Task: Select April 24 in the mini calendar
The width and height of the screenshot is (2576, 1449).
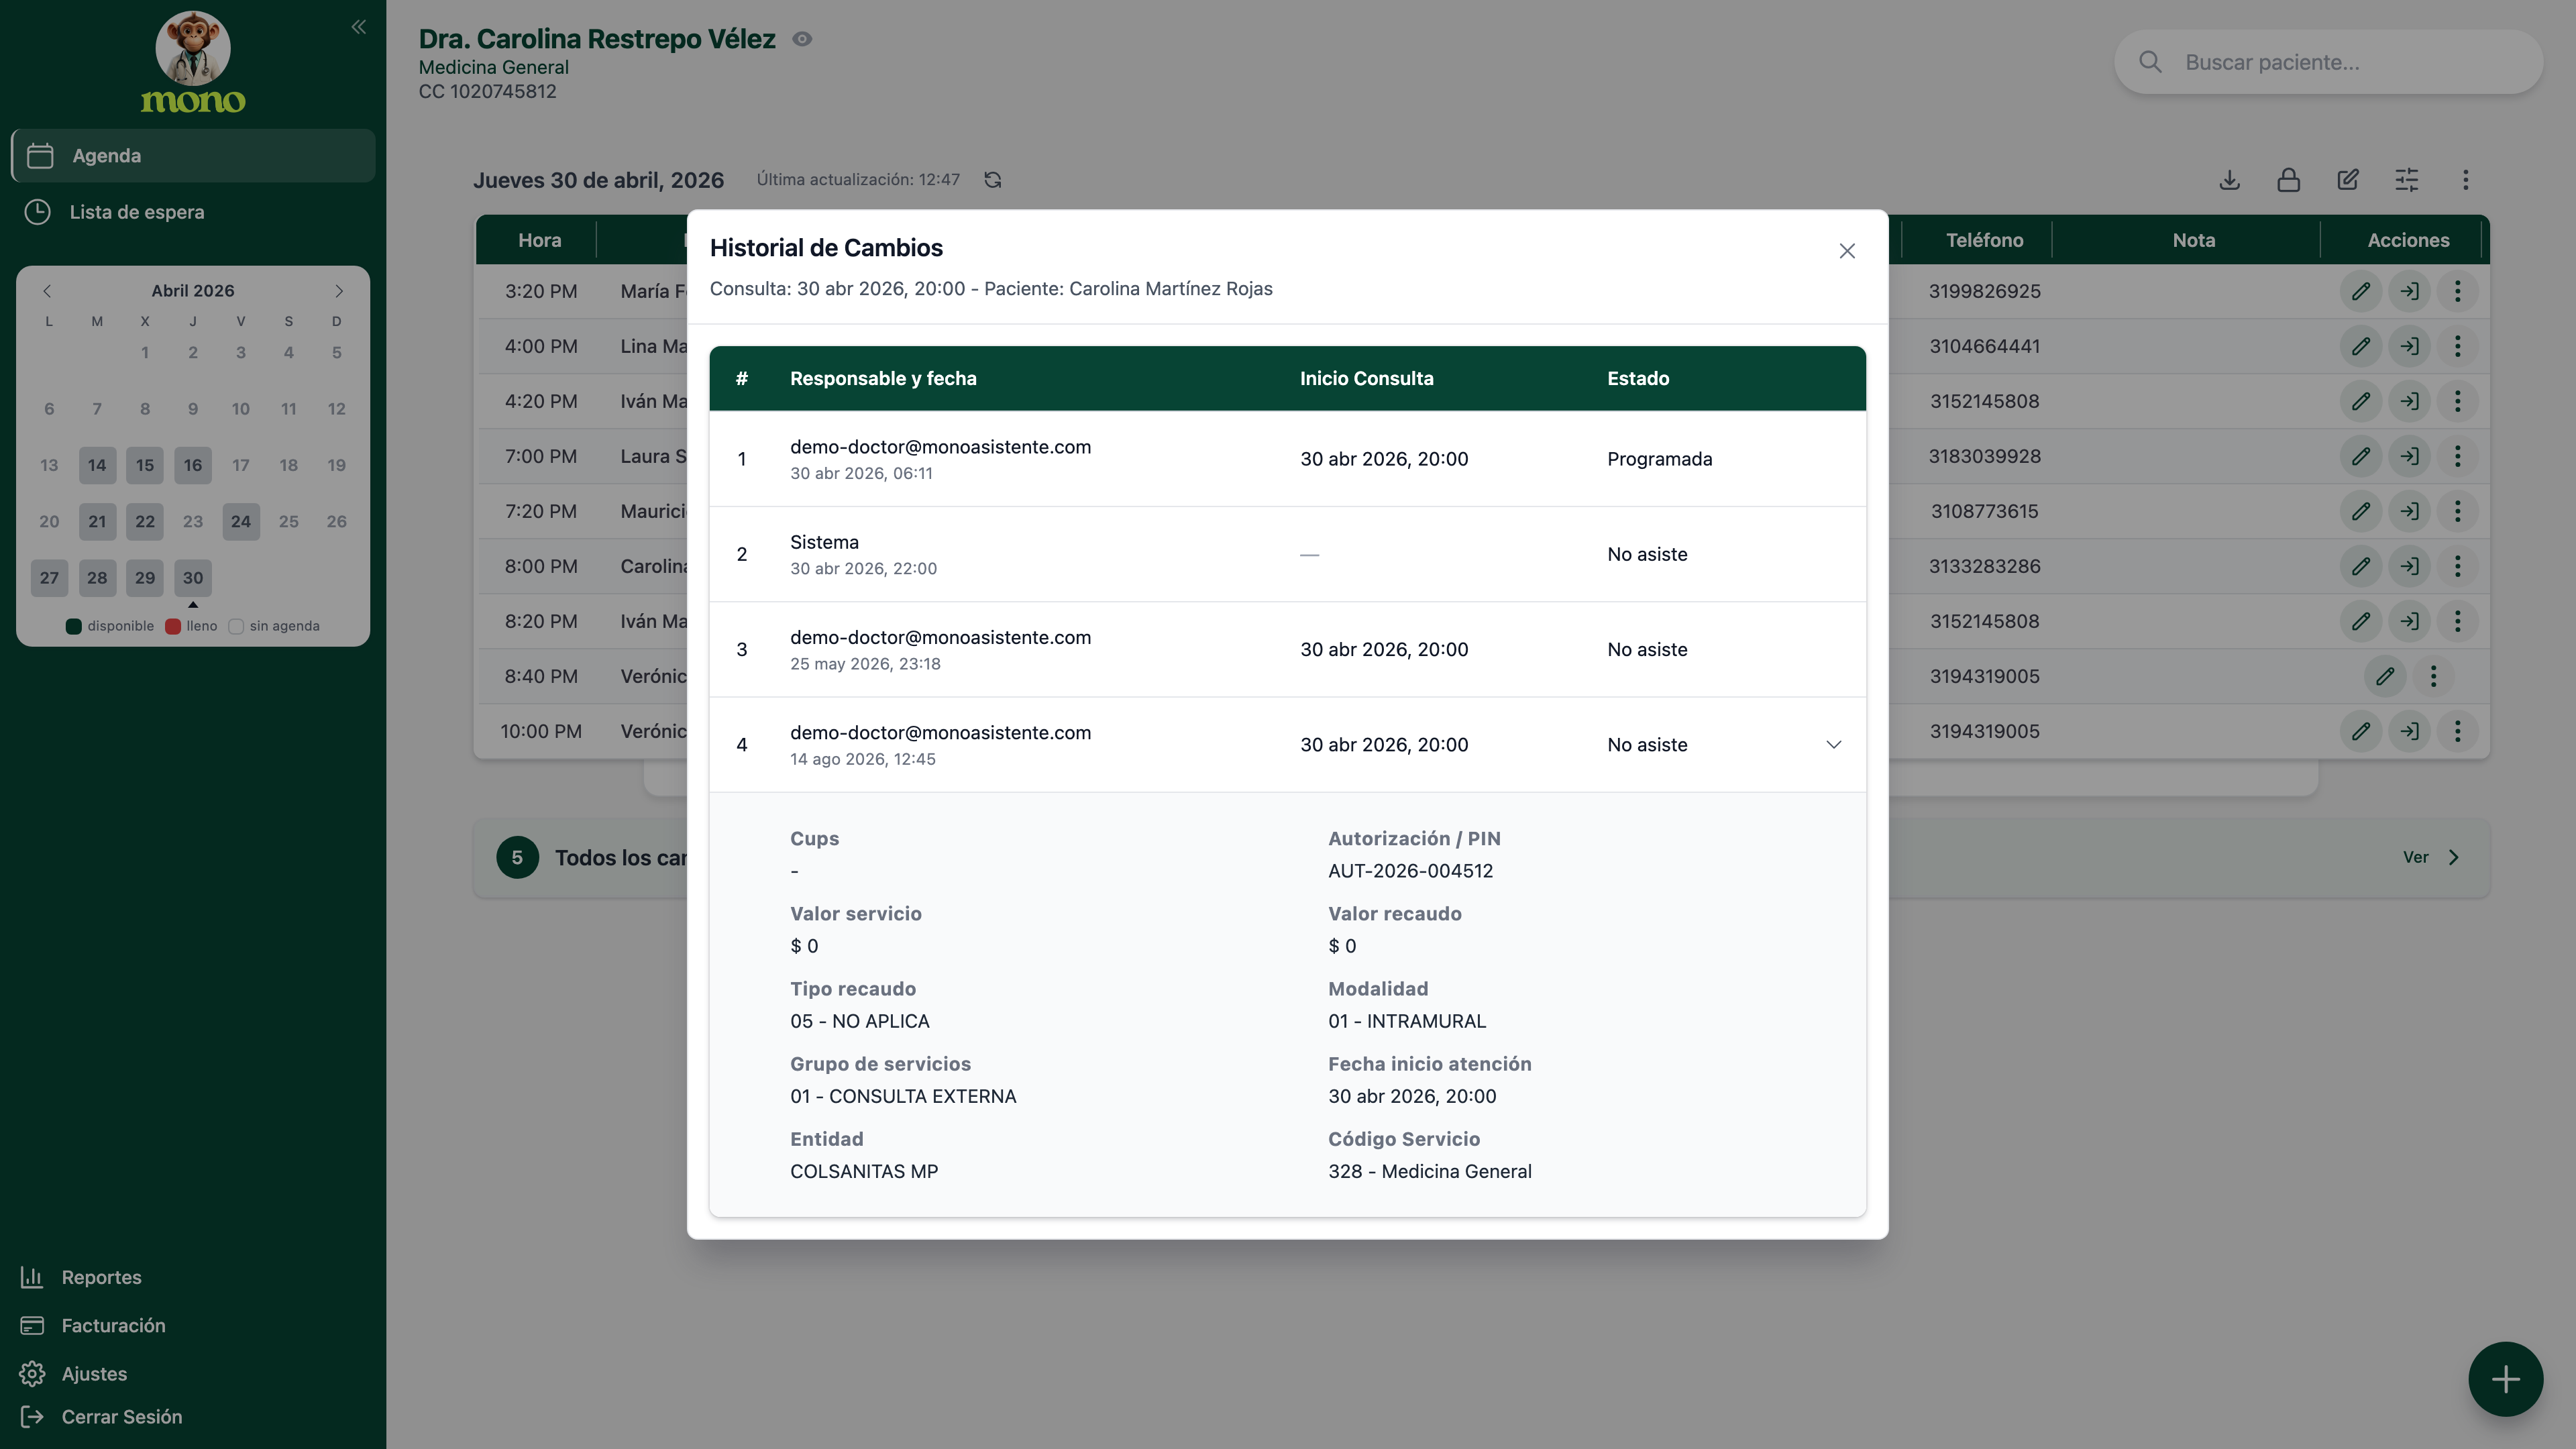Action: tap(241, 521)
